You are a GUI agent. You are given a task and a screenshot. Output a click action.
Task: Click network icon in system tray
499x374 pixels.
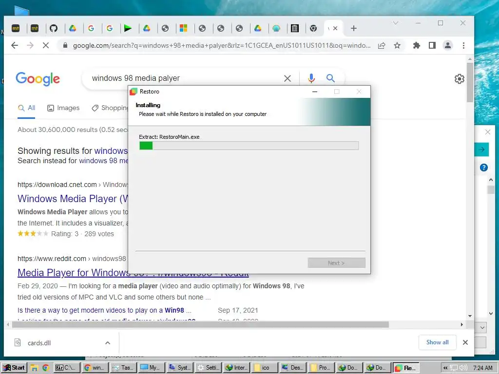pos(454,368)
